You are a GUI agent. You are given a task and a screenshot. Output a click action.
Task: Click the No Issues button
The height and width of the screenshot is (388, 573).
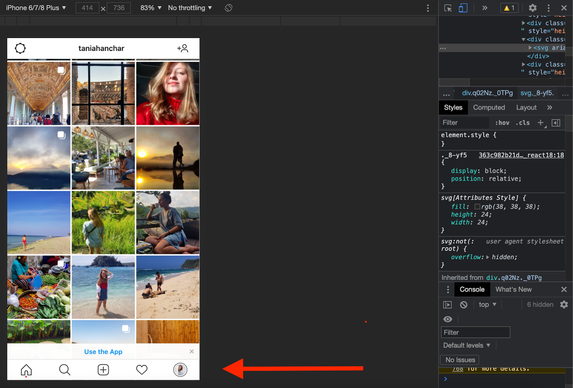click(x=460, y=360)
